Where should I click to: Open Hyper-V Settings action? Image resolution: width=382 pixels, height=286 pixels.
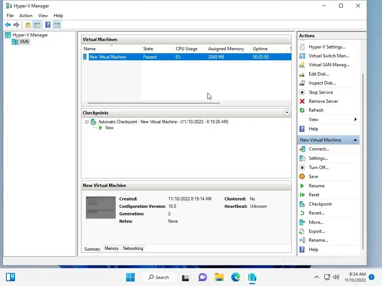(327, 47)
